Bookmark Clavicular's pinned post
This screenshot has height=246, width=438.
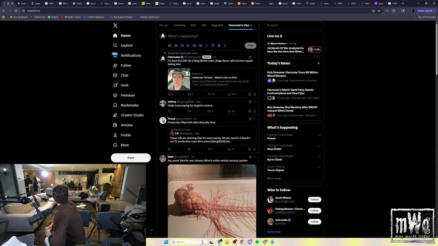(x=249, y=94)
